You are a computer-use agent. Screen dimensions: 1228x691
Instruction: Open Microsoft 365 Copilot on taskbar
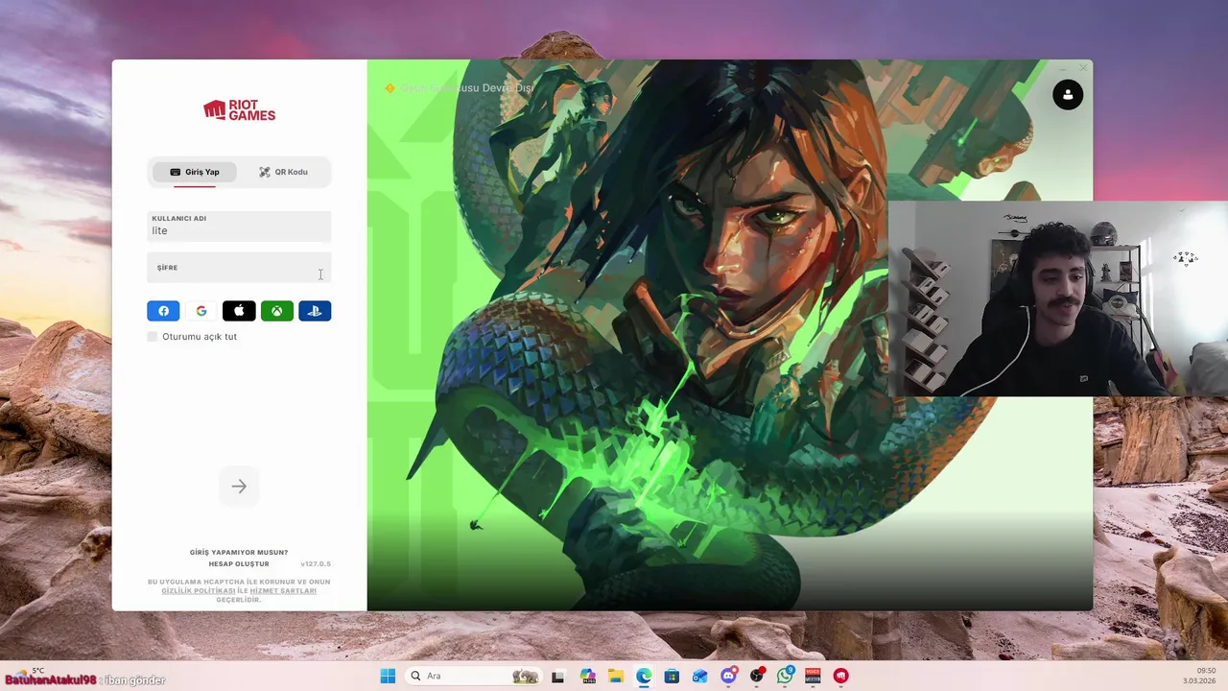pos(587,676)
